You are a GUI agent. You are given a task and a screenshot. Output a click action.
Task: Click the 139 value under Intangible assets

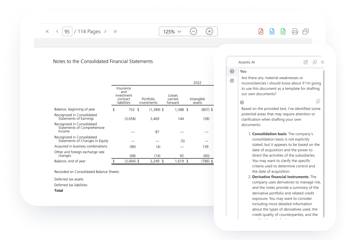205,146
